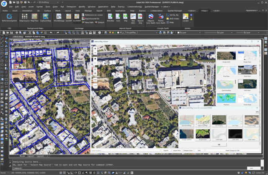Image resolution: width=268 pixels, height=175 pixels.
Task: Click the zoom out minus in Map Viewer
Action: [95, 53]
